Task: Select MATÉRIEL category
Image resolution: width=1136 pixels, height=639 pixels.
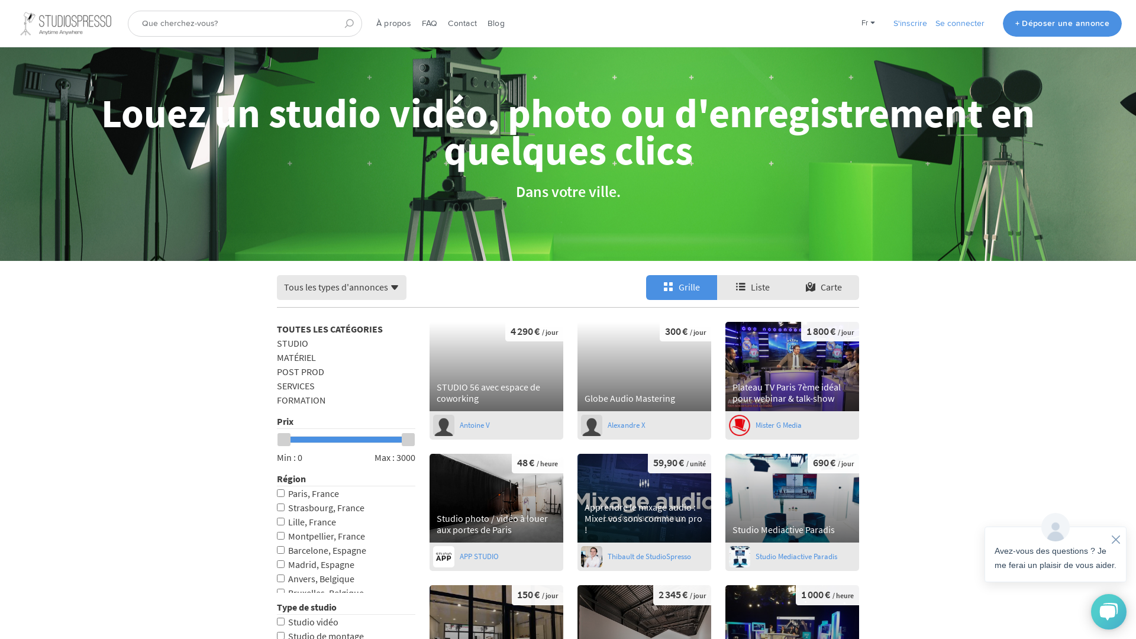Action: pyautogui.click(x=296, y=358)
